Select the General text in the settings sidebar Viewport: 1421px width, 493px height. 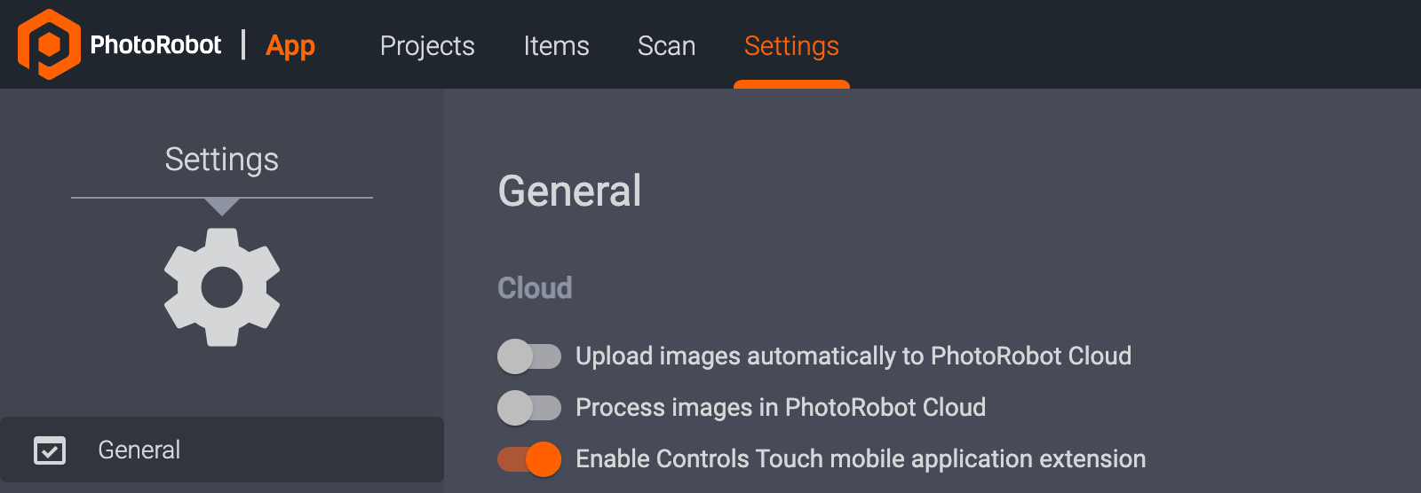tap(139, 450)
